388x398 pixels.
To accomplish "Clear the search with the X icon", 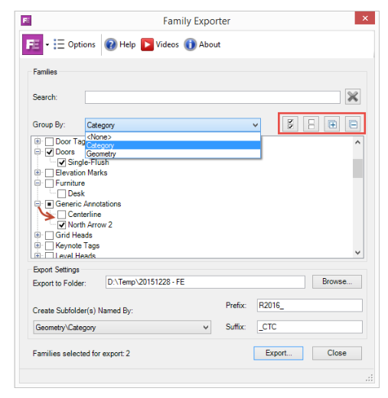I will tap(353, 97).
